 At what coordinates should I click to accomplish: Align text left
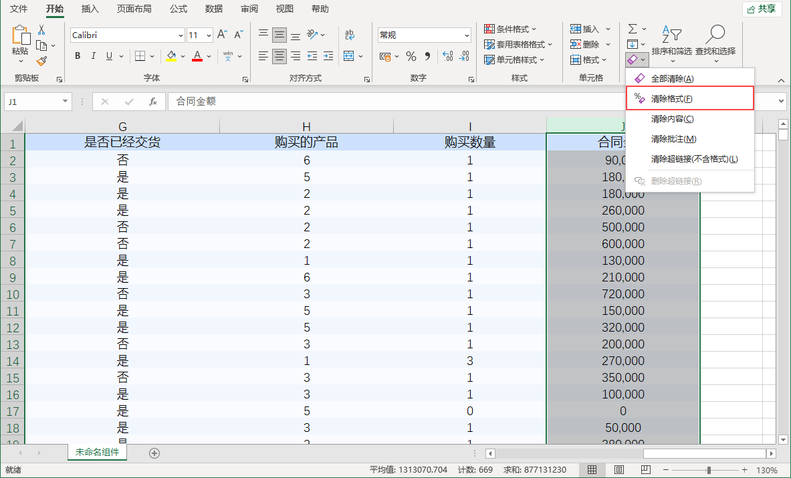pos(263,56)
